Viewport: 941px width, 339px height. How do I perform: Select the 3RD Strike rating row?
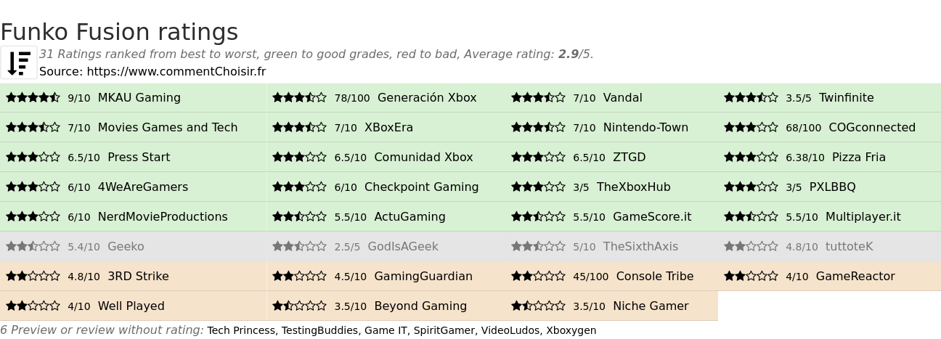point(133,276)
